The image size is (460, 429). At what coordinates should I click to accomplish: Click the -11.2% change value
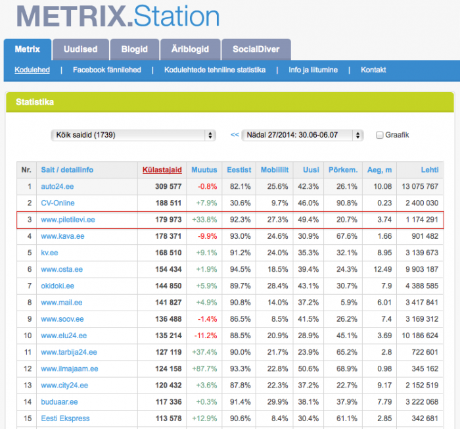[x=205, y=336]
